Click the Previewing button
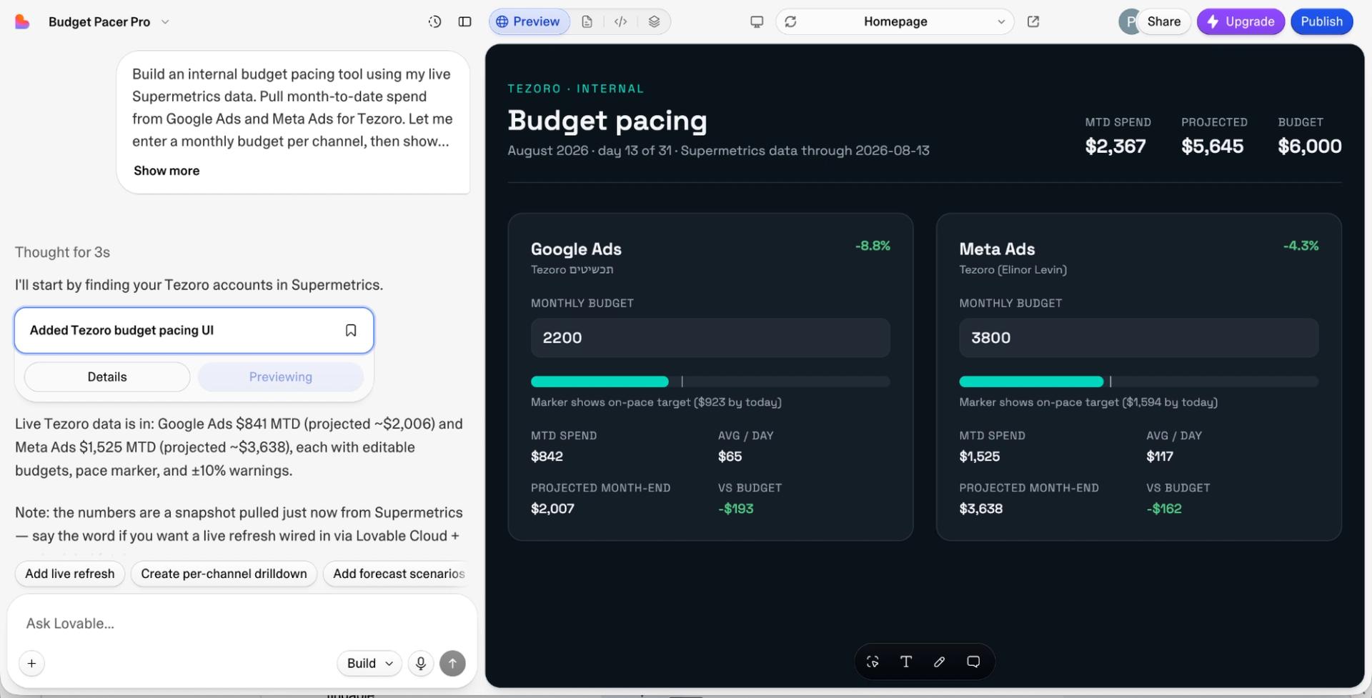 (280, 377)
